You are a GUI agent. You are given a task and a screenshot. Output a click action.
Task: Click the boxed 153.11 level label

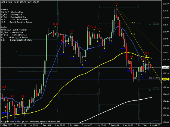[156, 122]
